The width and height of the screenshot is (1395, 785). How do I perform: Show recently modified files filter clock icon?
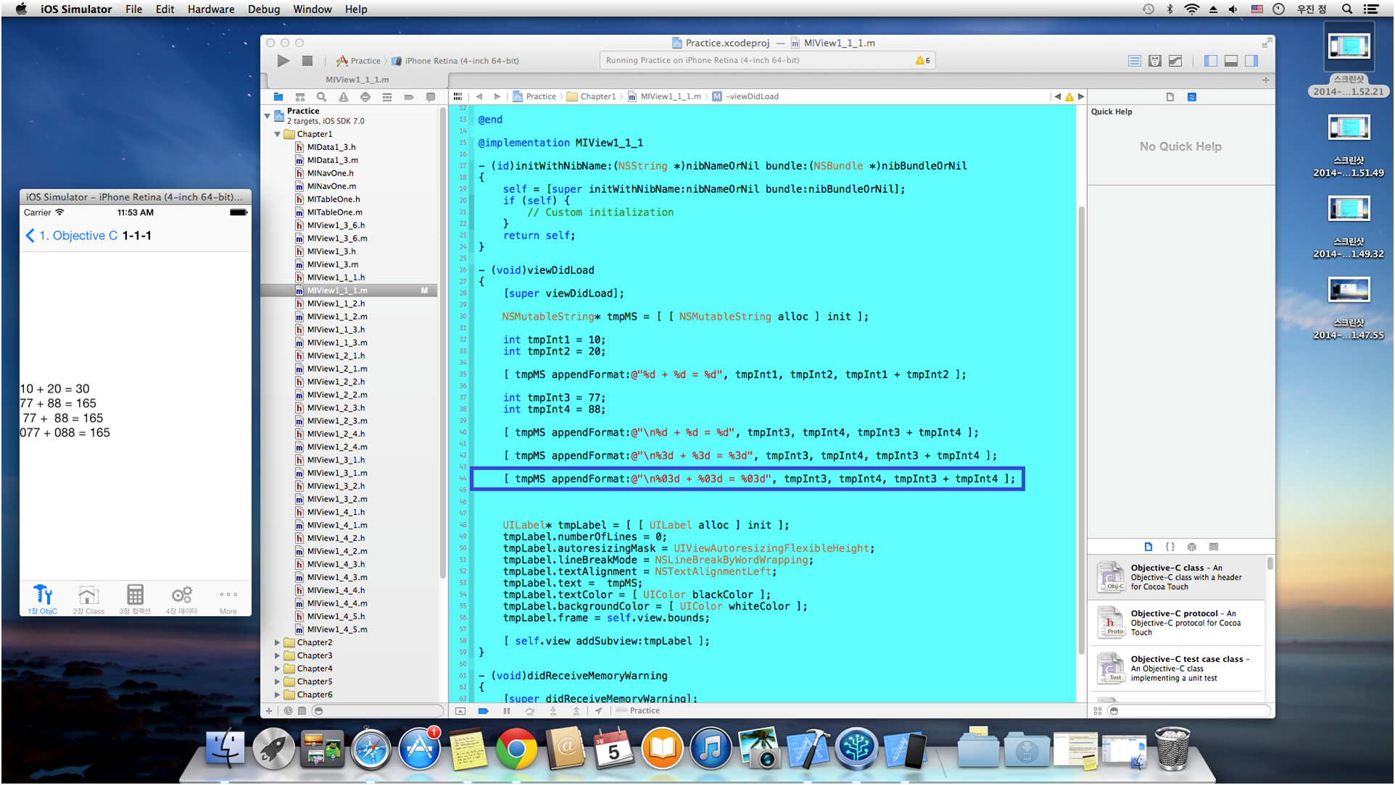click(x=289, y=711)
